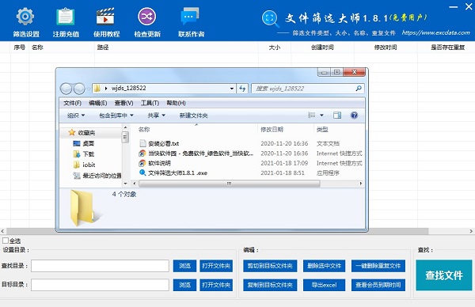Open the excdata.com website link

click(436, 32)
